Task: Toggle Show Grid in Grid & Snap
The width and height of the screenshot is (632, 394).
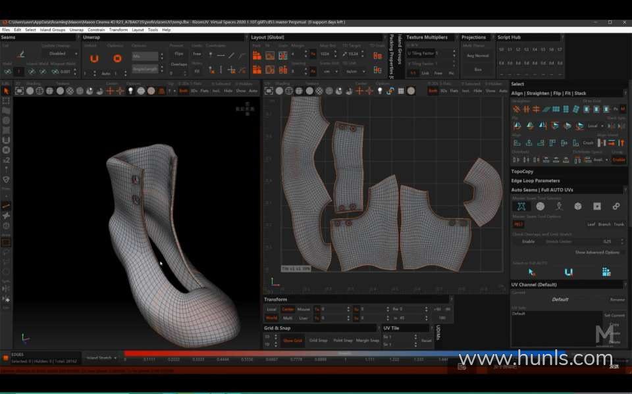Action: pyautogui.click(x=292, y=340)
